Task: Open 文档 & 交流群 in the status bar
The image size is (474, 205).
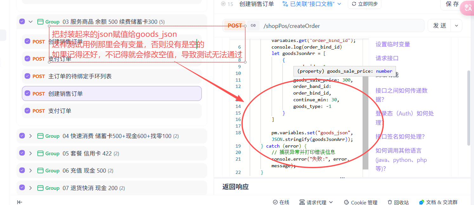Action: pyautogui.click(x=438, y=202)
